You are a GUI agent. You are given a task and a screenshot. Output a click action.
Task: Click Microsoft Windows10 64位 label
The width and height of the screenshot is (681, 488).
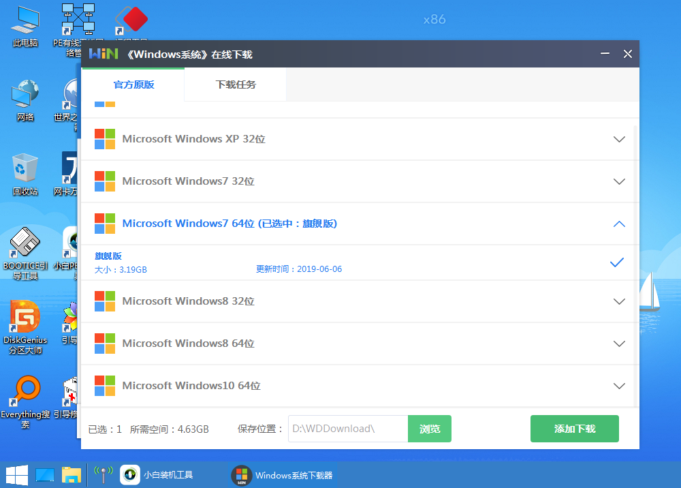pyautogui.click(x=191, y=386)
